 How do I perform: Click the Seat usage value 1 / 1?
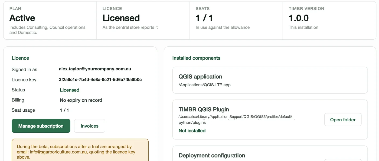pos(64,110)
